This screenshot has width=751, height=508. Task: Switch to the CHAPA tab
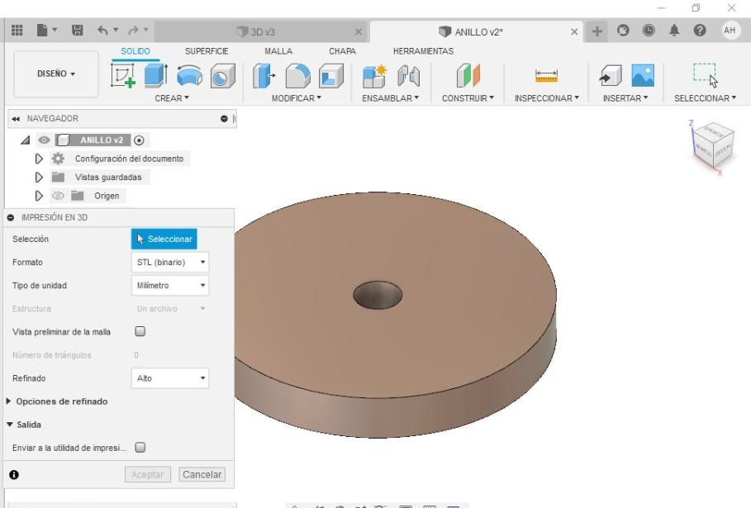click(342, 51)
